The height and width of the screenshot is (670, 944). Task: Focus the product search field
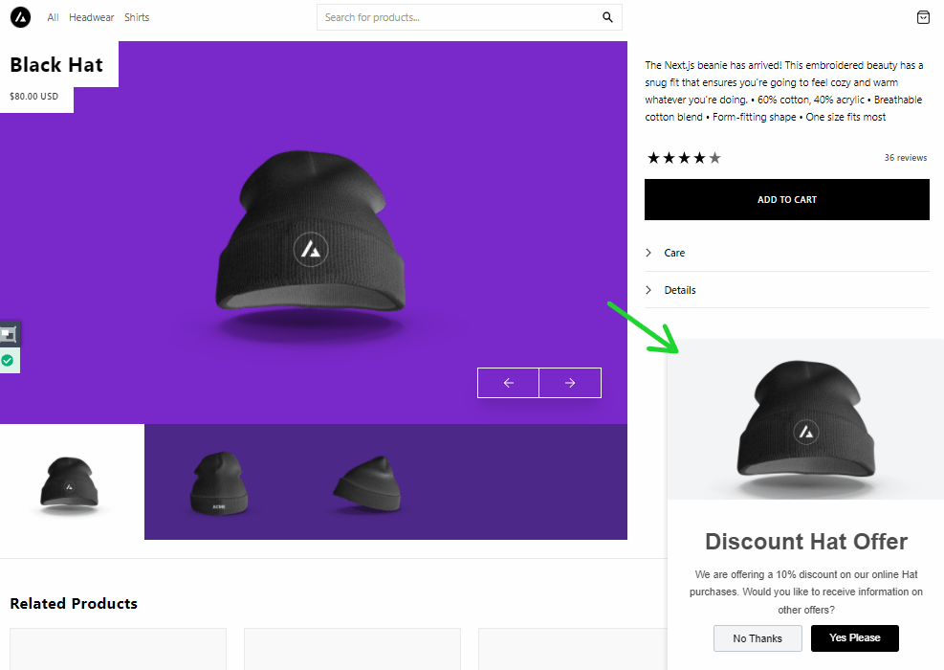click(459, 17)
